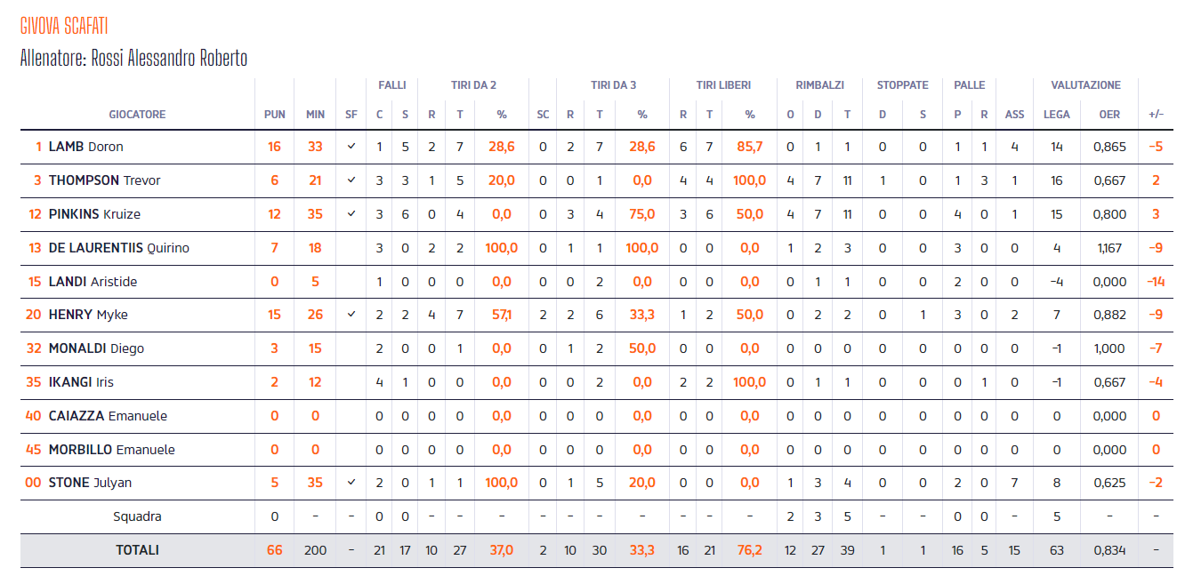Click the TIRI LIBERI group header
Screen dimensions: 1177x576
[x=723, y=85]
